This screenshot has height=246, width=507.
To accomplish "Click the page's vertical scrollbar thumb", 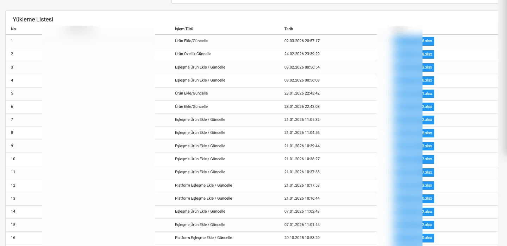I will click(x=505, y=77).
